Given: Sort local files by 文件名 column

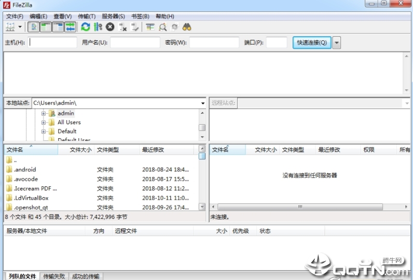Looking at the screenshot, I should (x=31, y=150).
